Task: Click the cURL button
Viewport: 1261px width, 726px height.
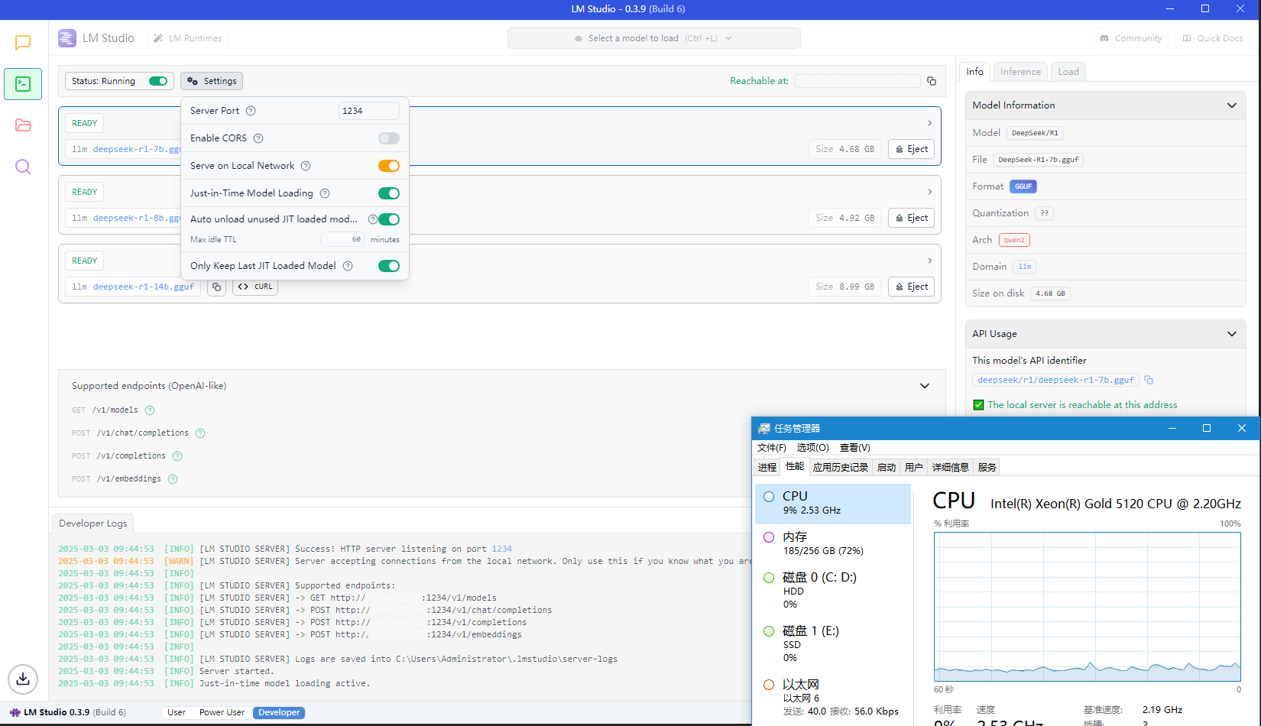Action: click(x=255, y=287)
